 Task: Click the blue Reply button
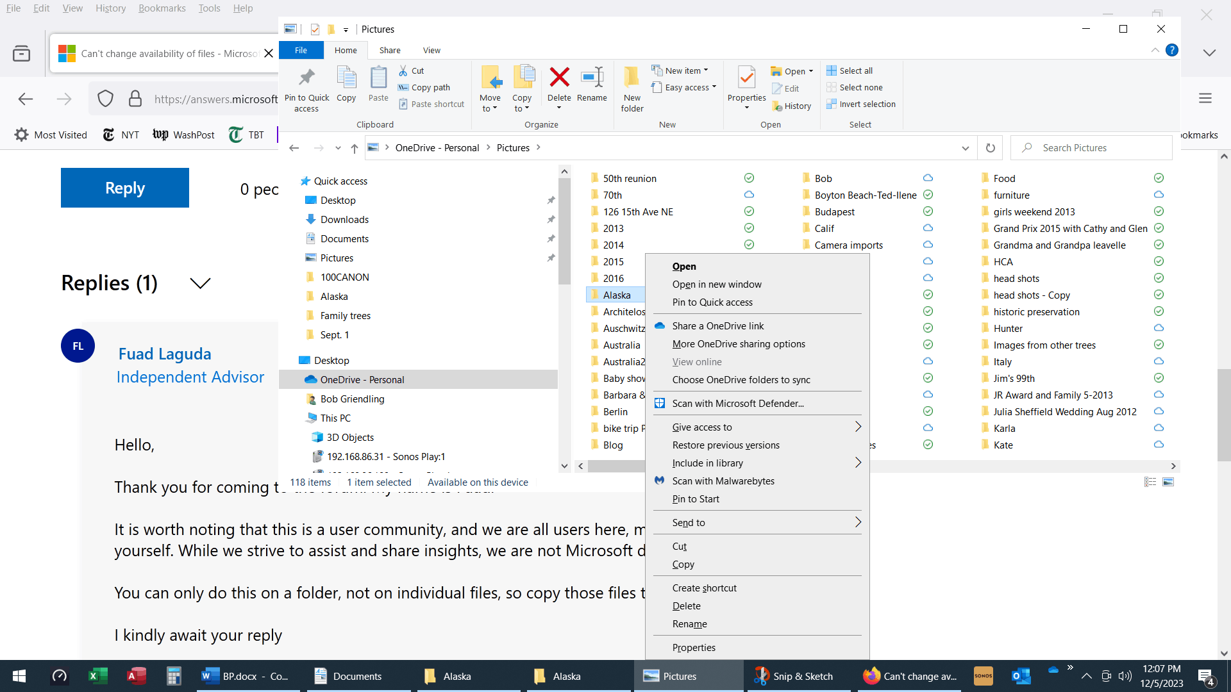click(125, 188)
